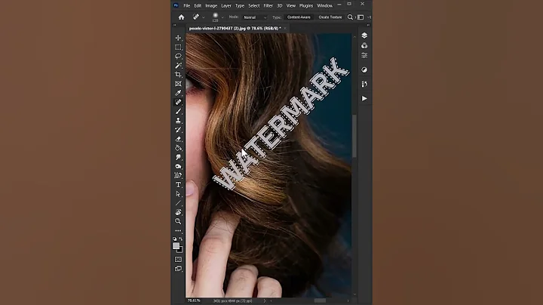This screenshot has height=305, width=543.
Task: Open the Type menu
Action: pos(240,5)
